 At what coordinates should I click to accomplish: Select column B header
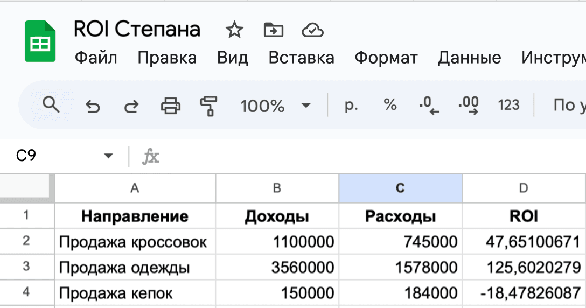click(x=277, y=188)
